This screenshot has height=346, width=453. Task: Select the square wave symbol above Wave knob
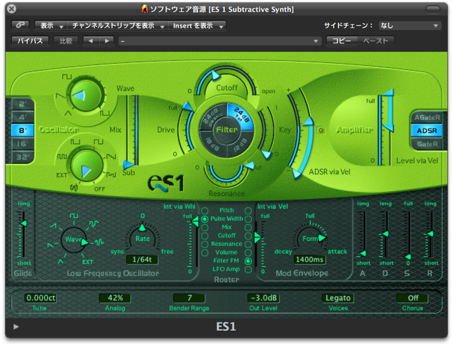click(x=67, y=77)
